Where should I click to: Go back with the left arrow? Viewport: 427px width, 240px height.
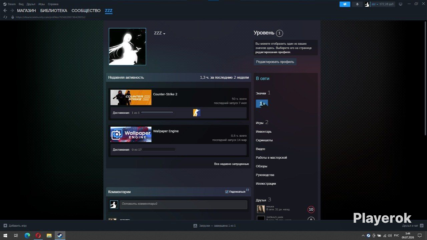5,11
